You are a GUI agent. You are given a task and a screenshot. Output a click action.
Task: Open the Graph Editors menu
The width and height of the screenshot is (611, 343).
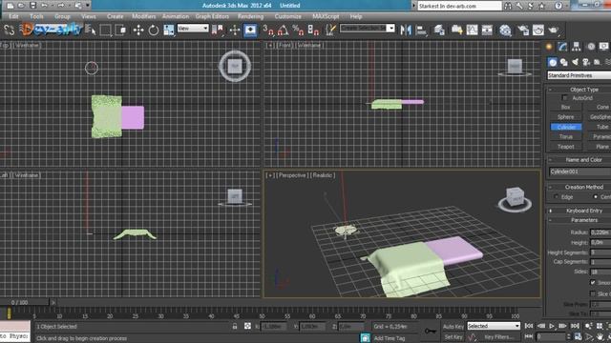click(x=212, y=16)
